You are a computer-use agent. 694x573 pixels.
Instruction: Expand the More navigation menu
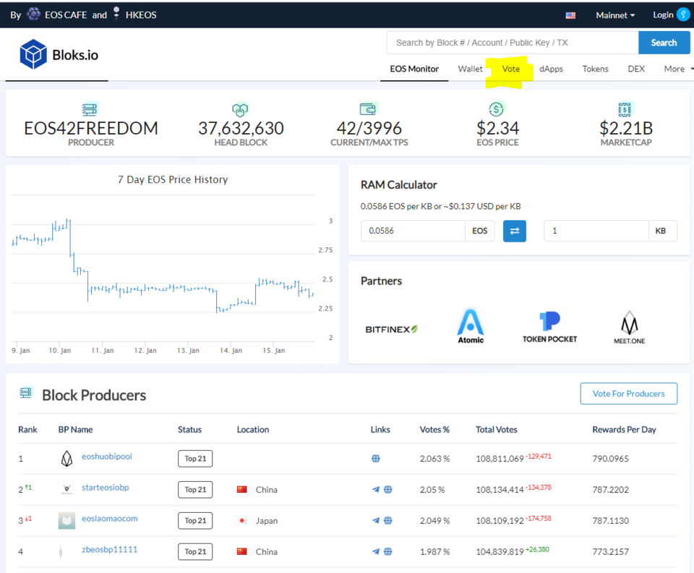(x=679, y=69)
